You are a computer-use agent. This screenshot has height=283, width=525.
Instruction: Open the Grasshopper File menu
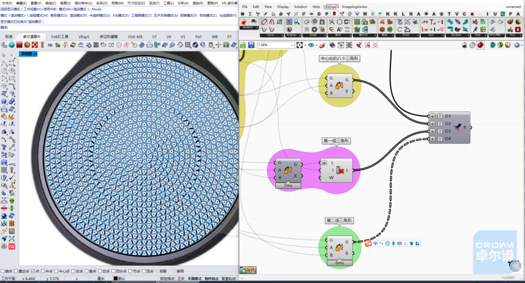(245, 7)
